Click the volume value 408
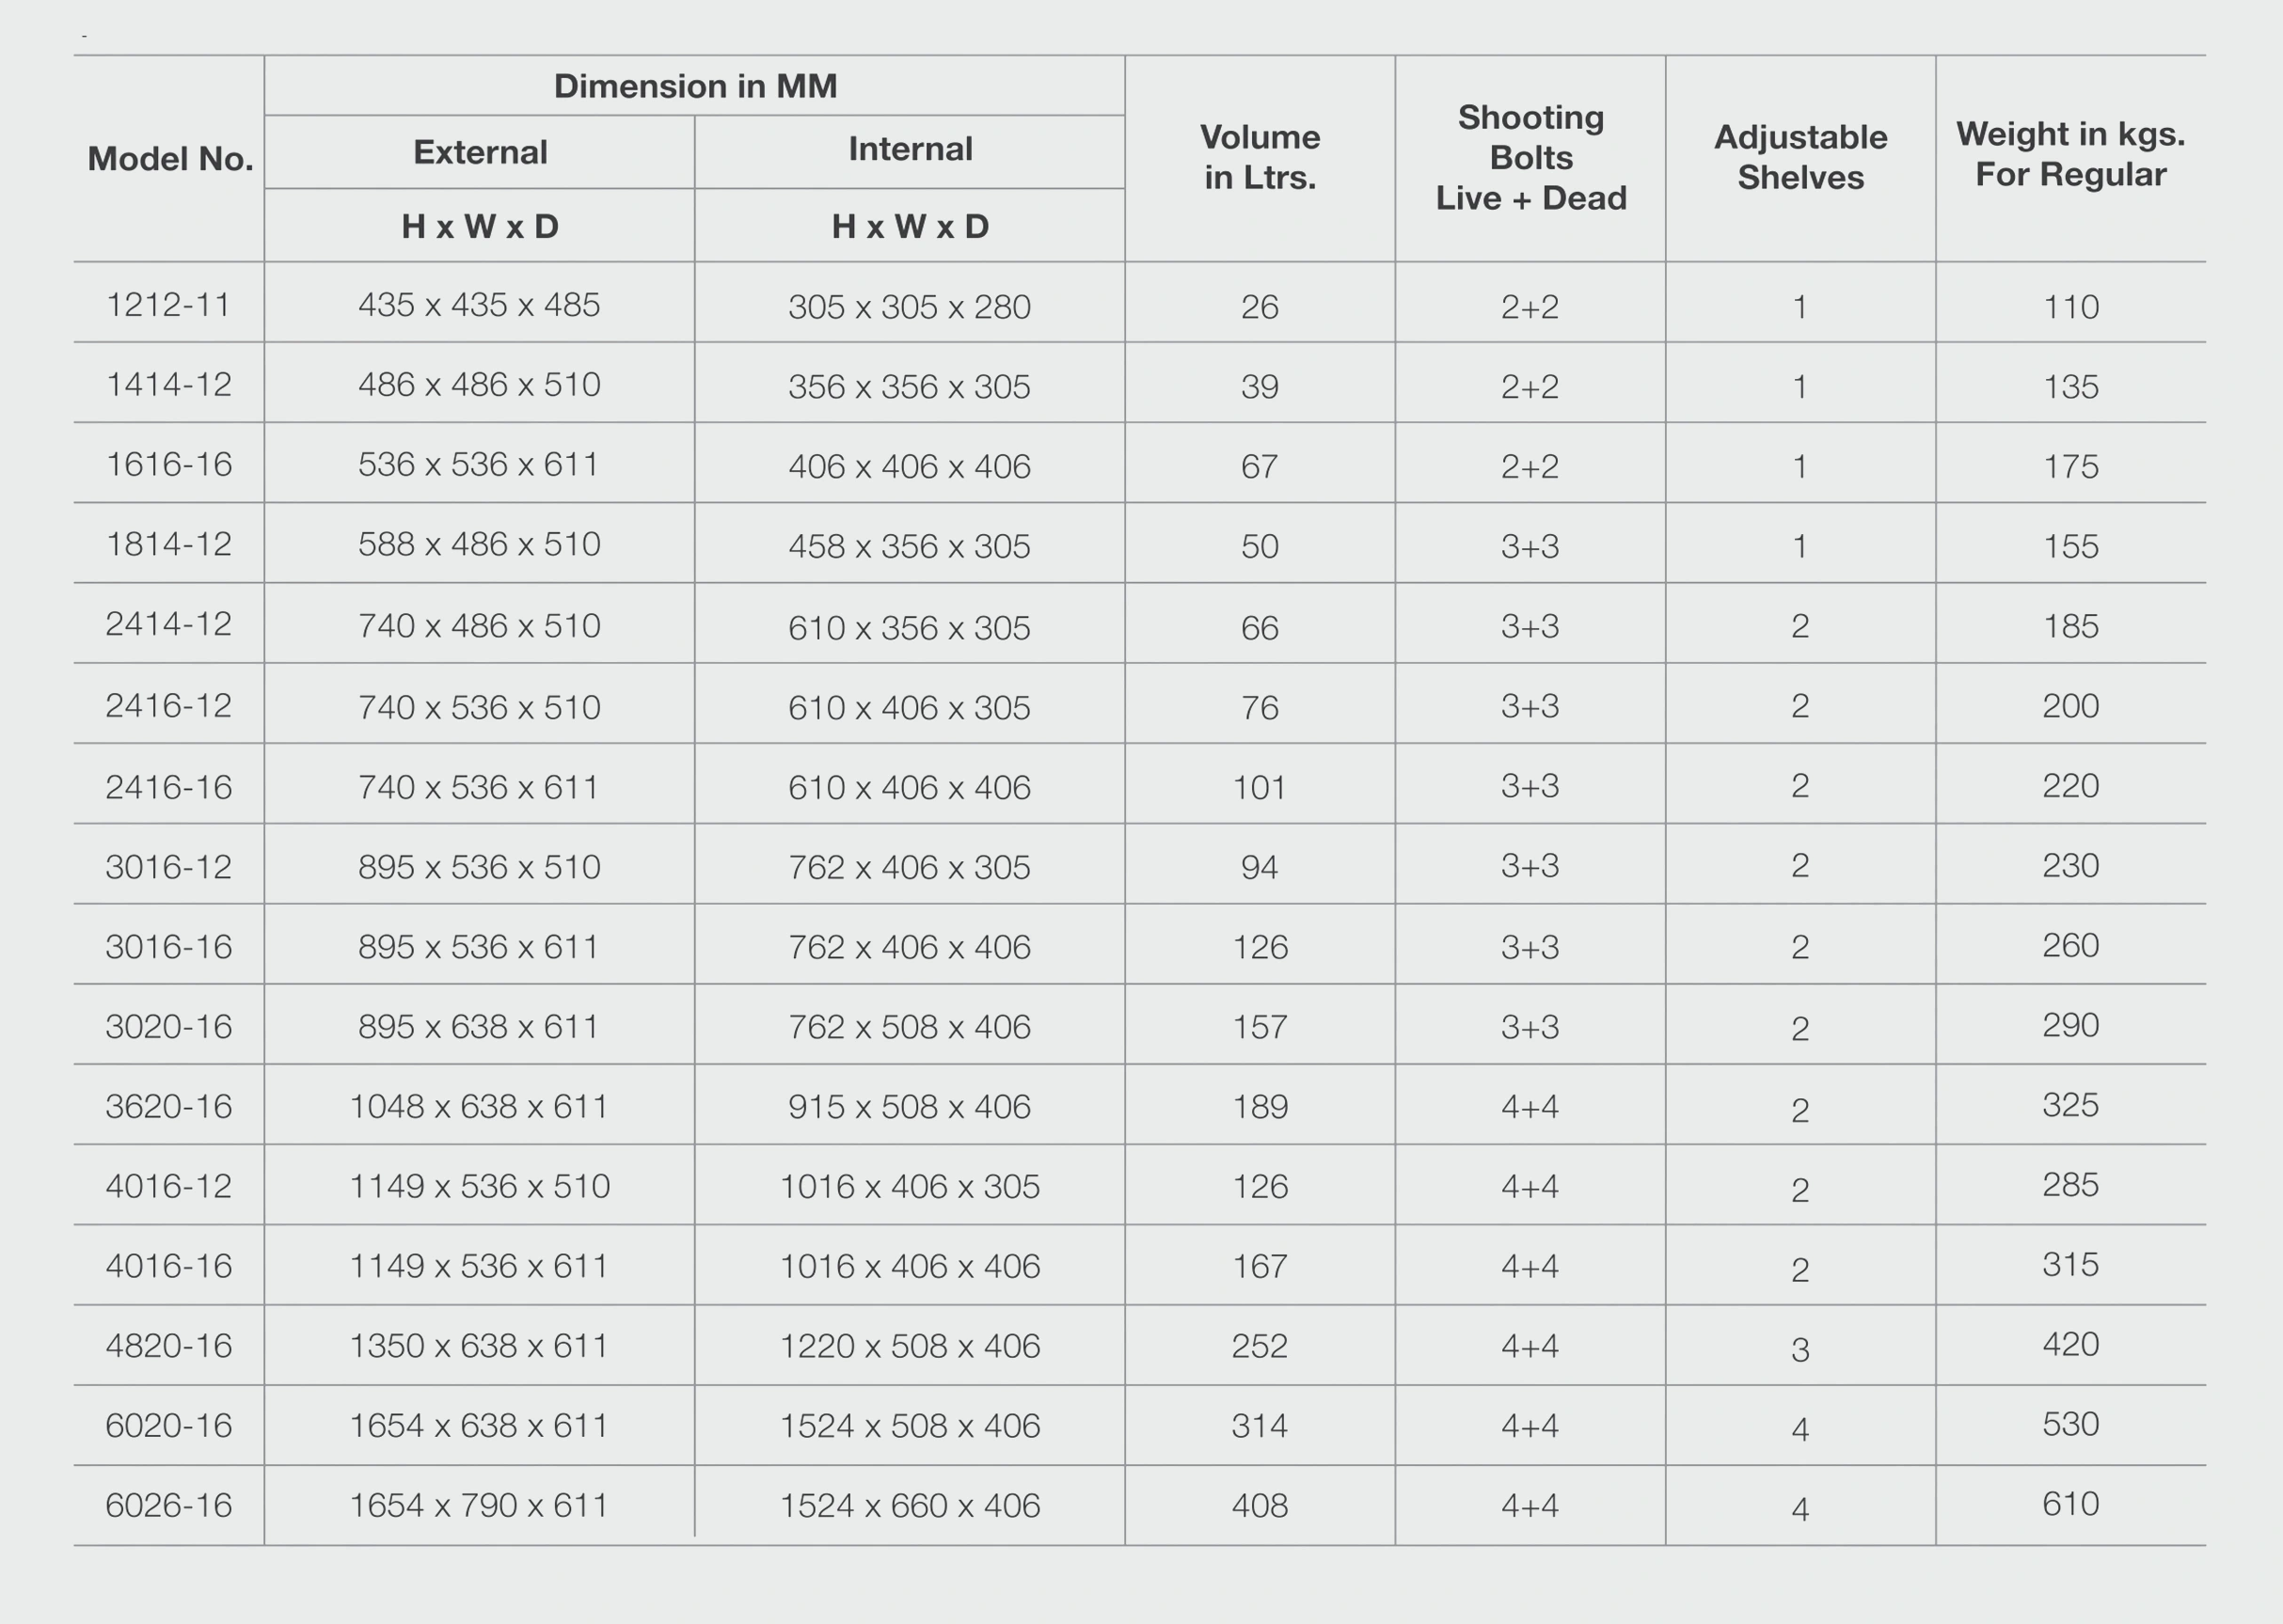 pyautogui.click(x=1260, y=1506)
